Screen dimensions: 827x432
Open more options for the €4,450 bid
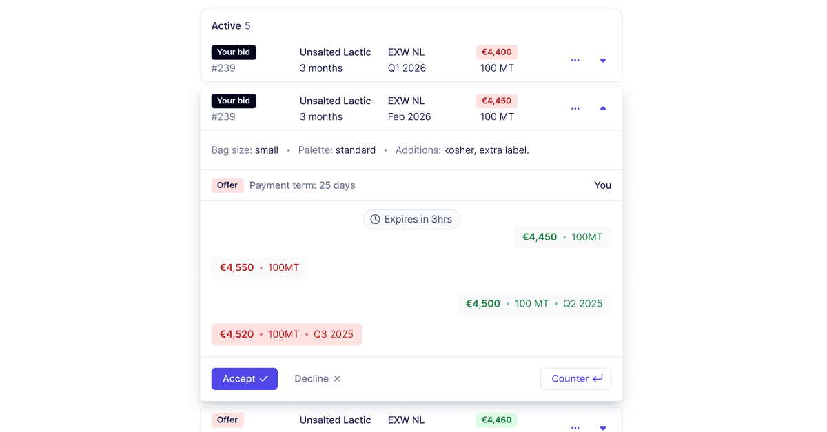pyautogui.click(x=575, y=109)
